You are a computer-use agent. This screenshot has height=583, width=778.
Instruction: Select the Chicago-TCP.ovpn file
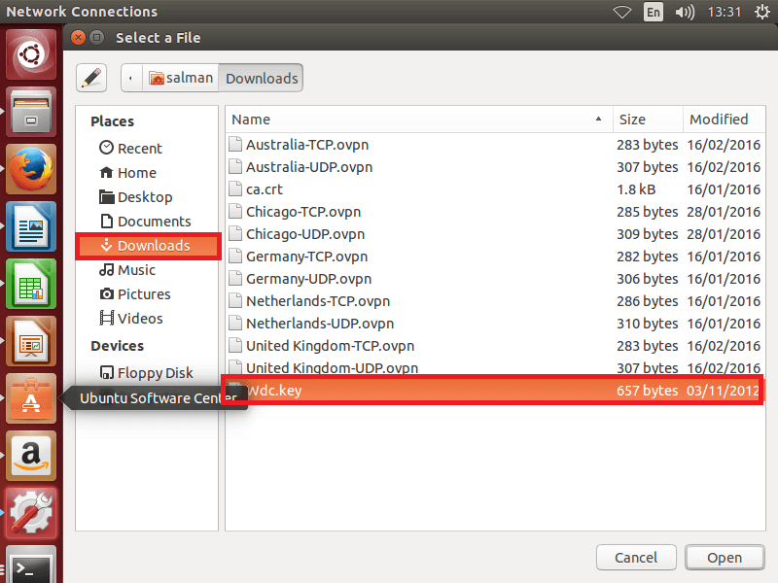tap(495, 212)
